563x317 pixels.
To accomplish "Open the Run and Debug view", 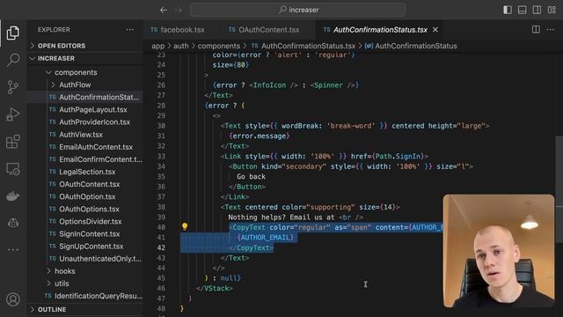I will 13,114.
